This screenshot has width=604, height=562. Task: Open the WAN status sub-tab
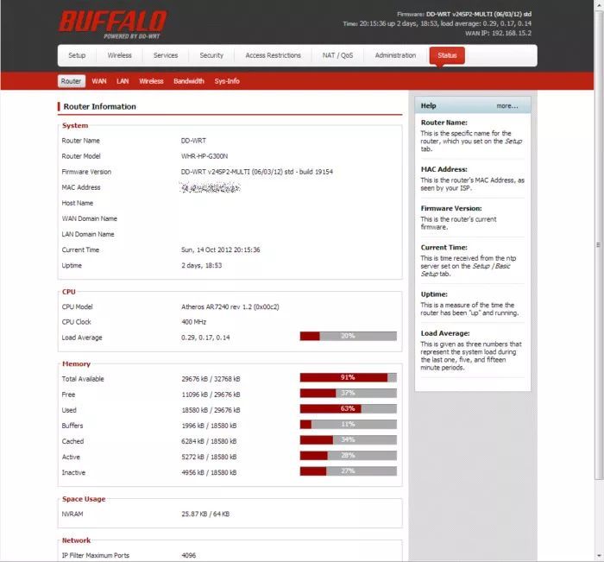coord(99,81)
